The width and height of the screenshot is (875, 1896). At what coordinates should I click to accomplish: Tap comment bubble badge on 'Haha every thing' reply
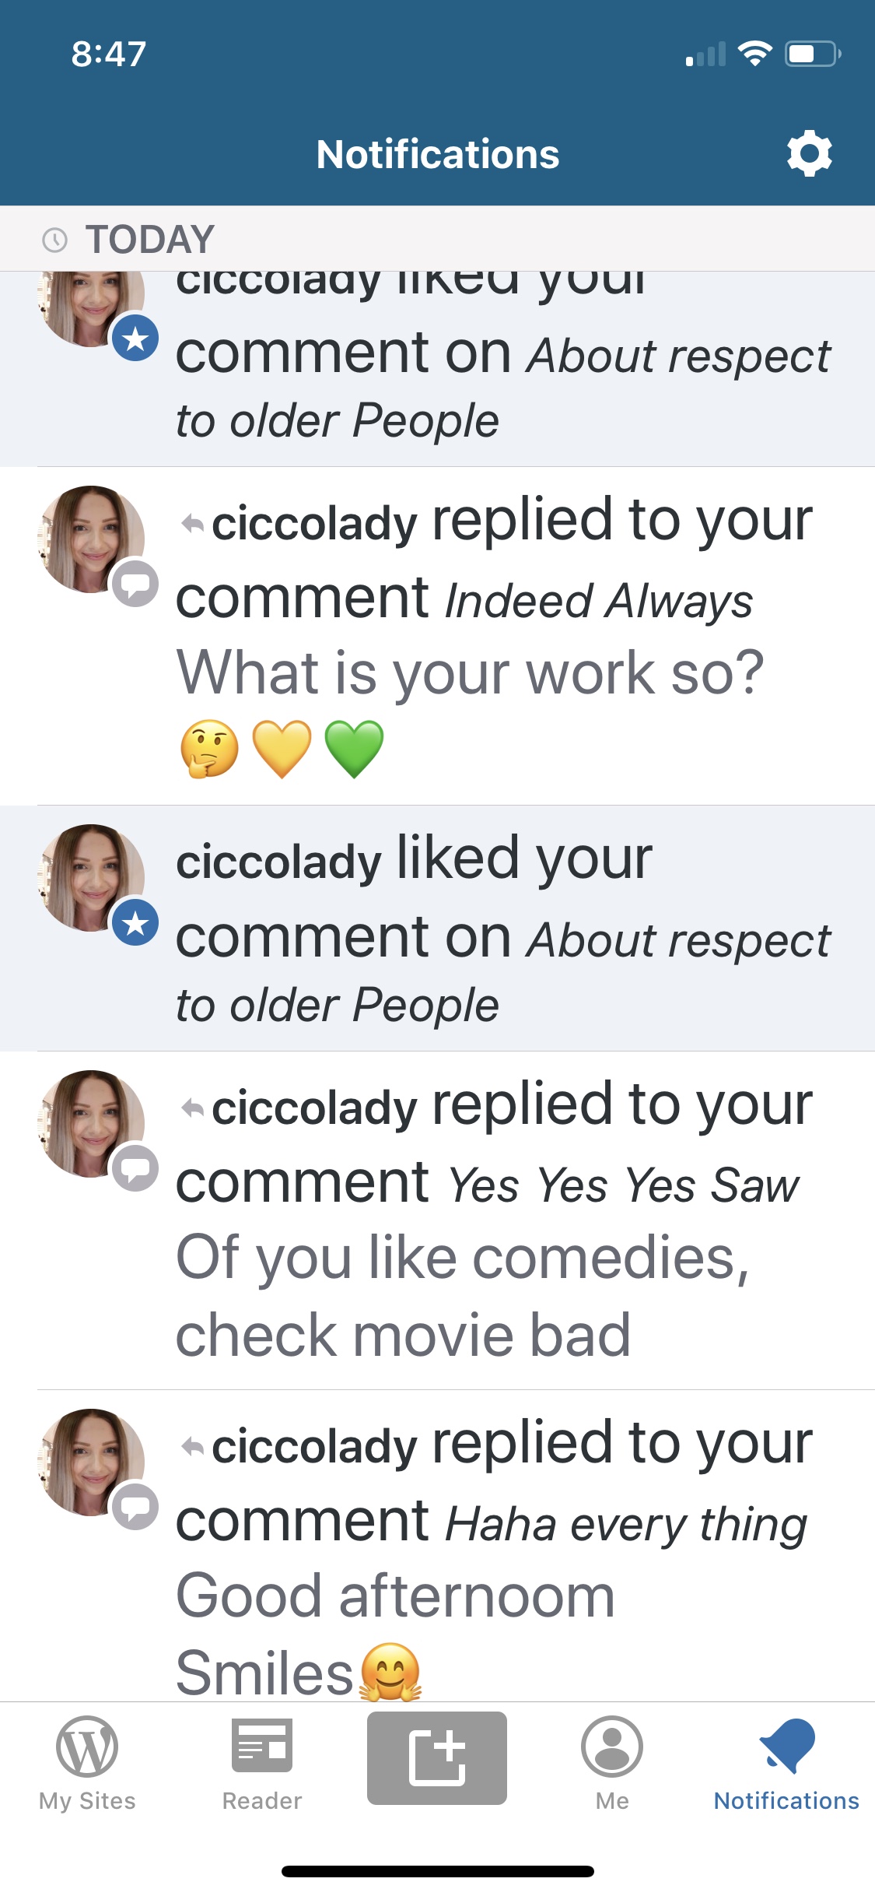point(135,1507)
